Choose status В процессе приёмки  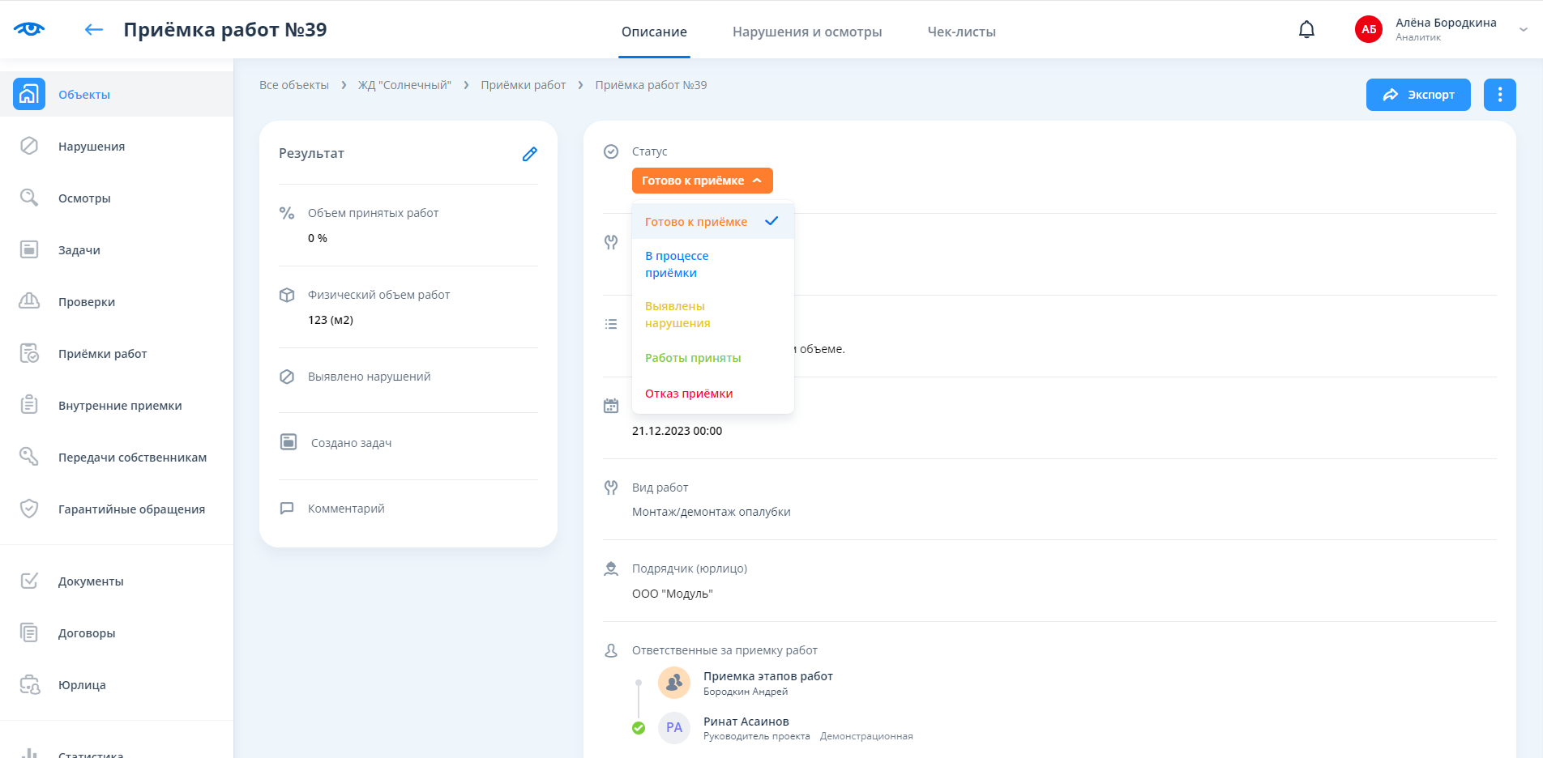(677, 264)
